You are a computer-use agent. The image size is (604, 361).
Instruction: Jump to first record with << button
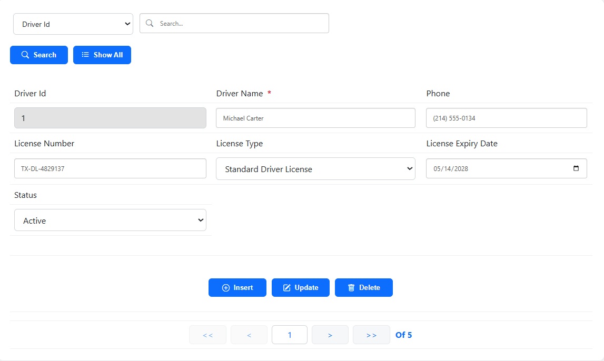207,335
